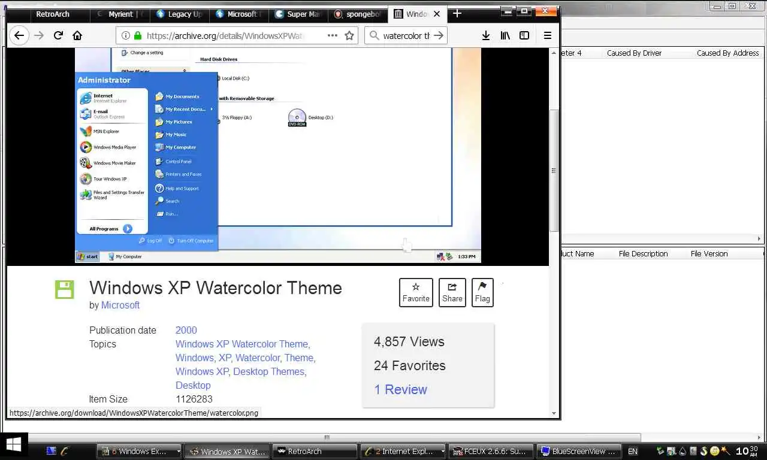Switch to the Super Mario tab

click(298, 14)
